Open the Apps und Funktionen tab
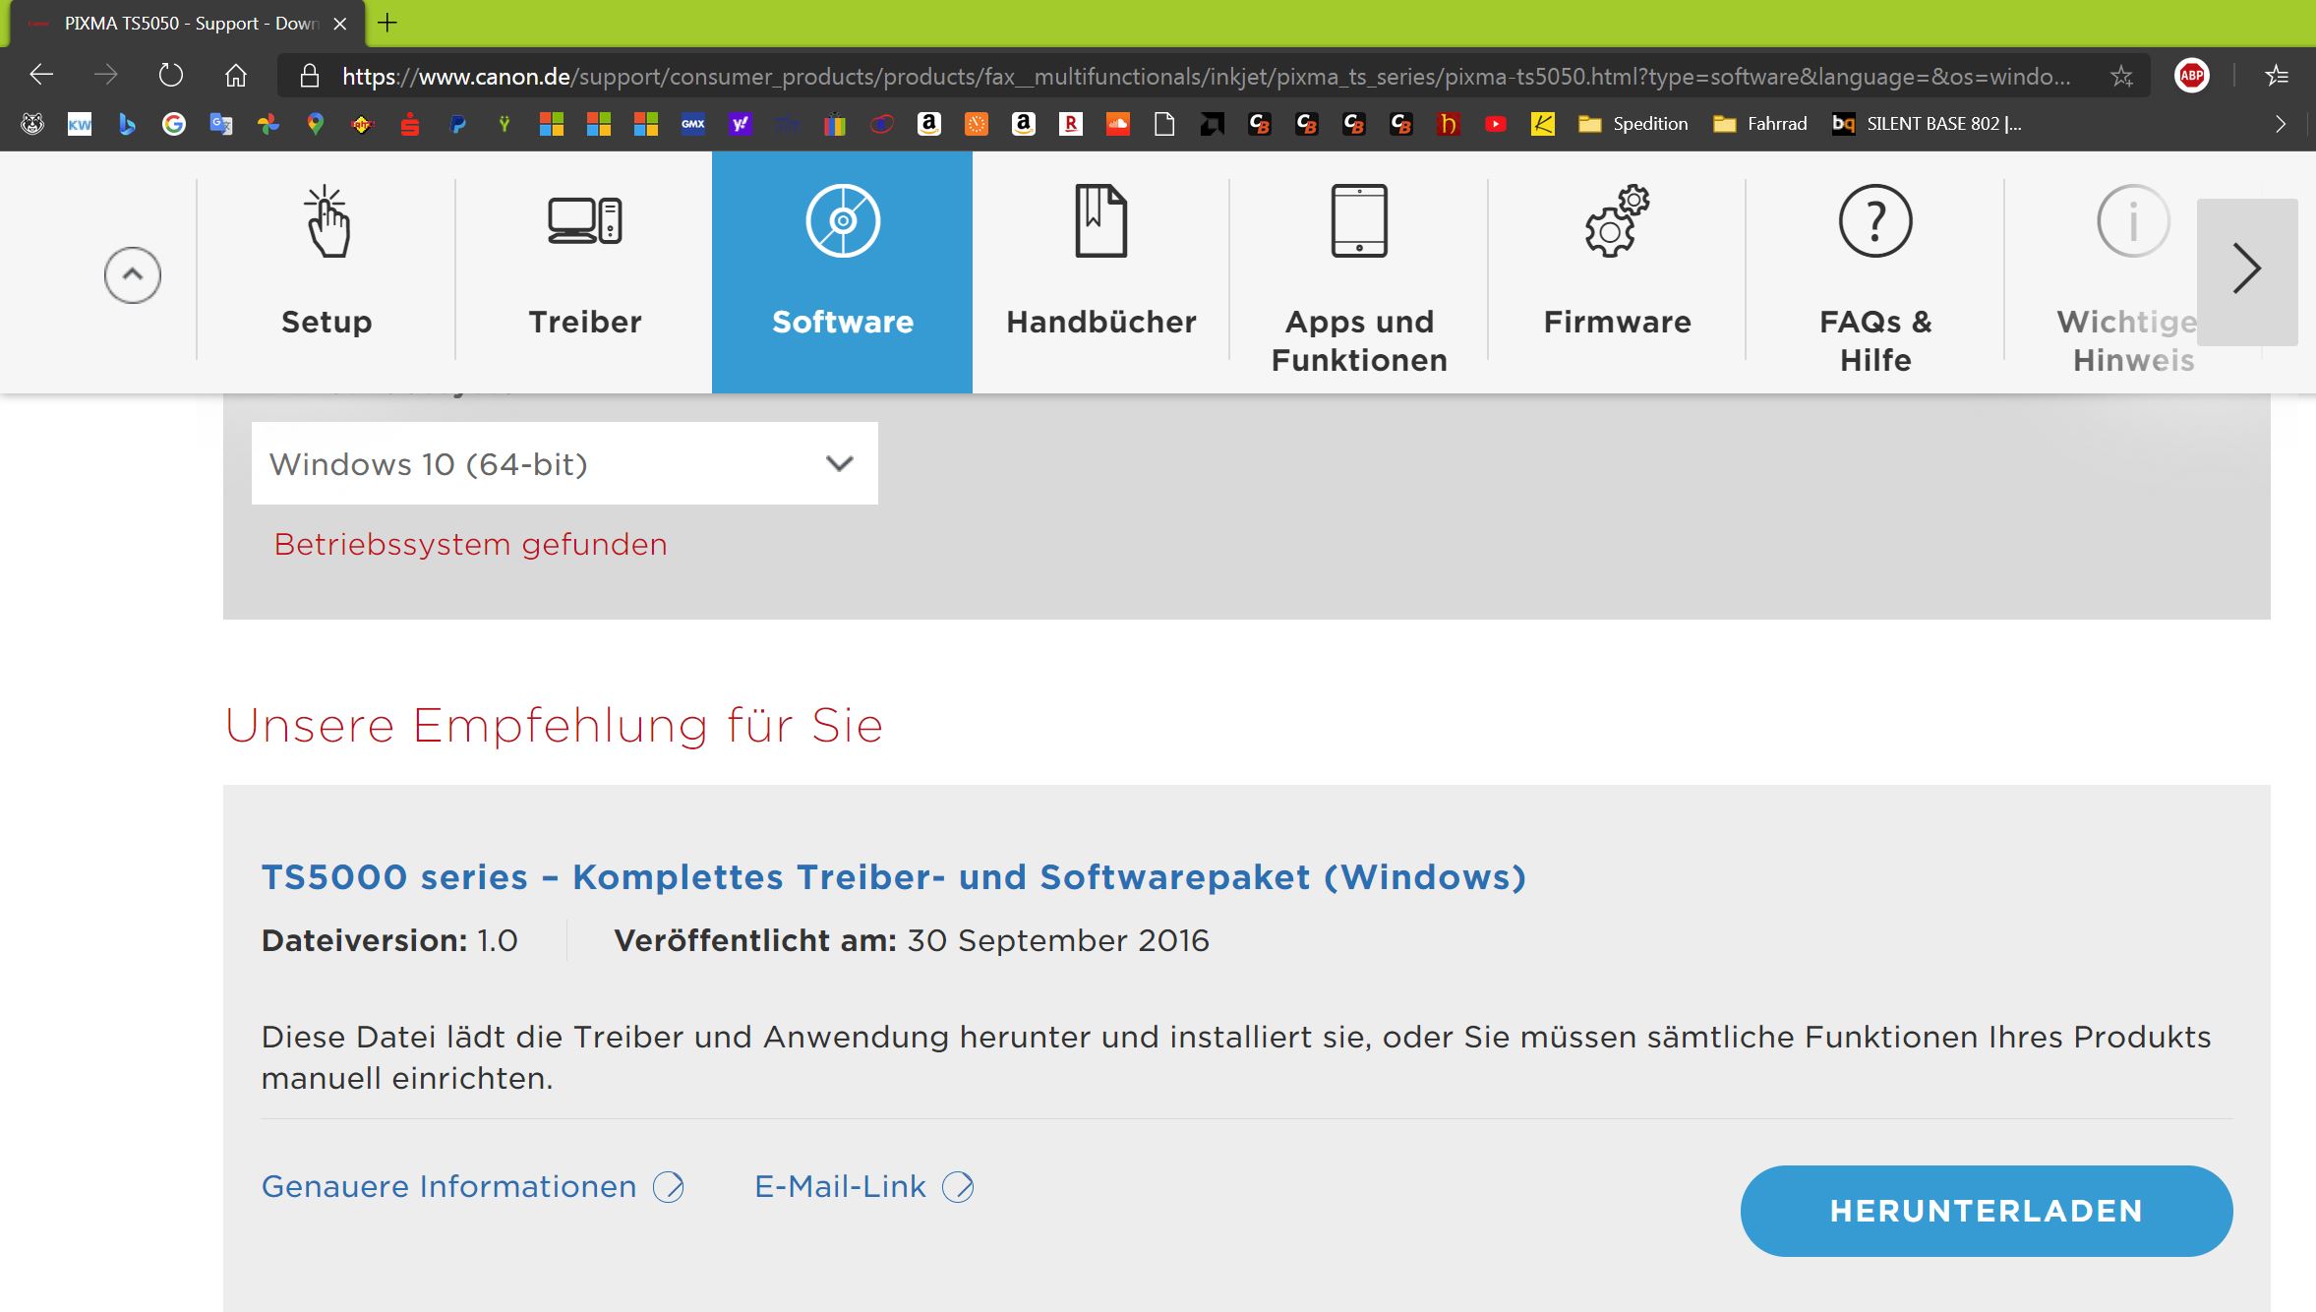Screen dimensions: 2316x1312 [1359, 272]
